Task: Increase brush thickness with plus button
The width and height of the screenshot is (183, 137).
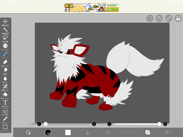Action: click(x=94, y=124)
